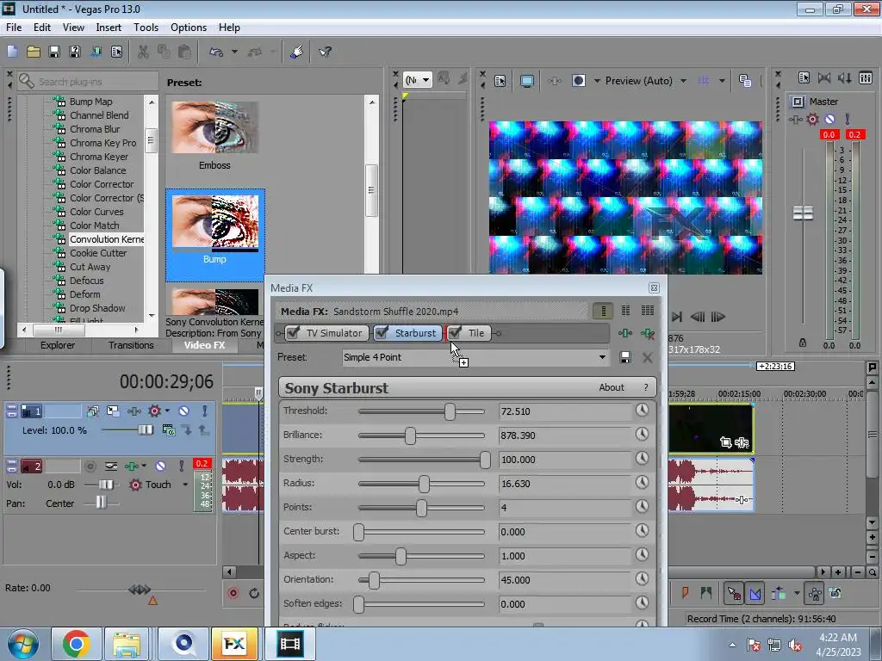
Task: Open the FX app in the taskbar
Action: [x=234, y=644]
